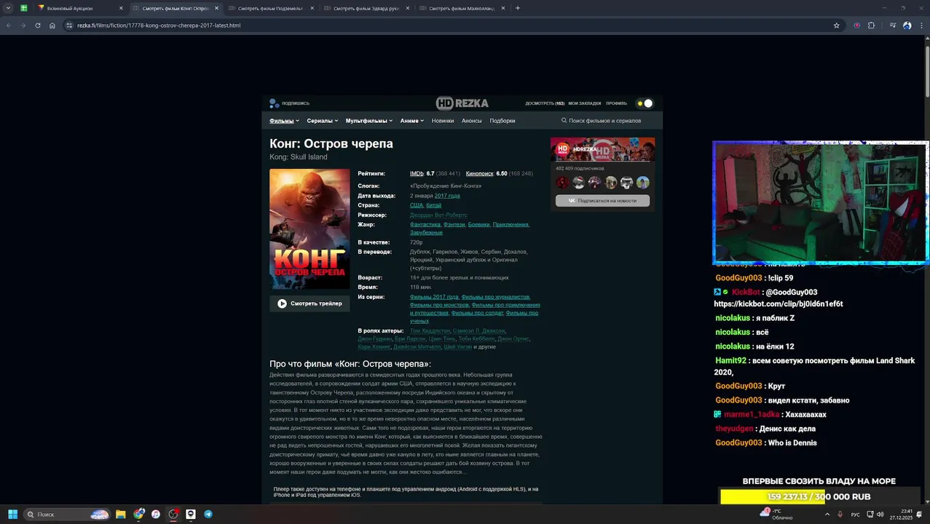The height and width of the screenshot is (524, 930).
Task: Open Мои закладки link
Action: [x=585, y=103]
